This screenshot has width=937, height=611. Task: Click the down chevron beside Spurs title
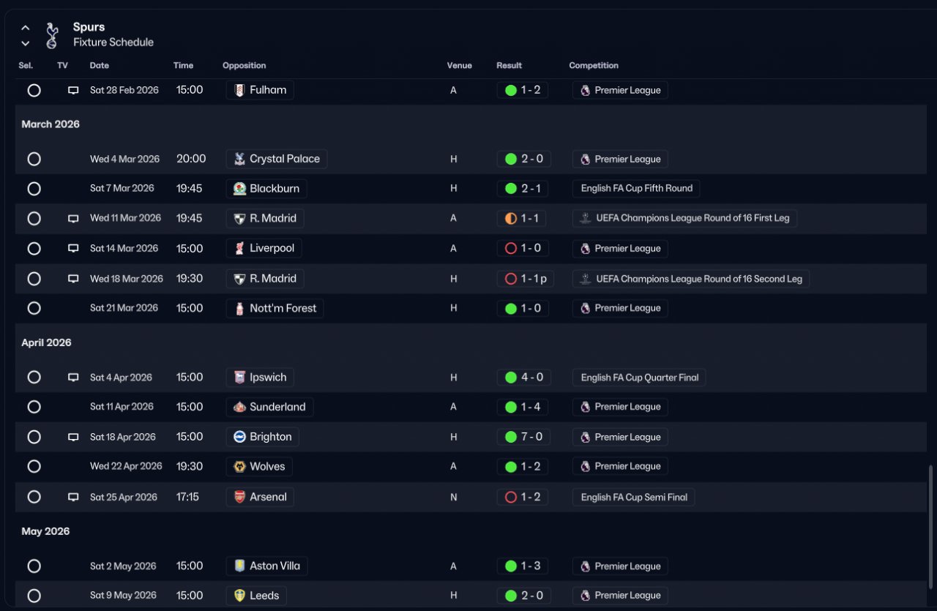pyautogui.click(x=26, y=43)
